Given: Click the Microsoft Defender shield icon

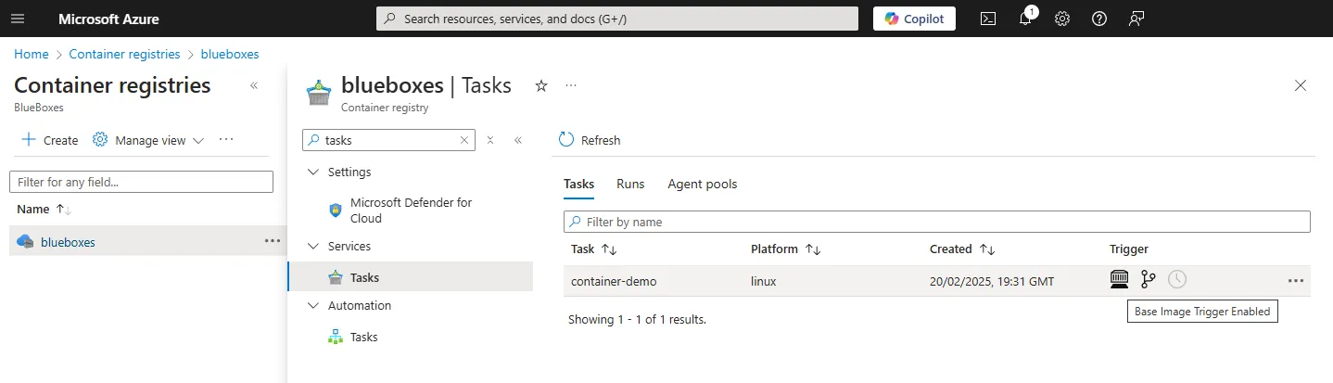Looking at the screenshot, I should click(x=336, y=211).
